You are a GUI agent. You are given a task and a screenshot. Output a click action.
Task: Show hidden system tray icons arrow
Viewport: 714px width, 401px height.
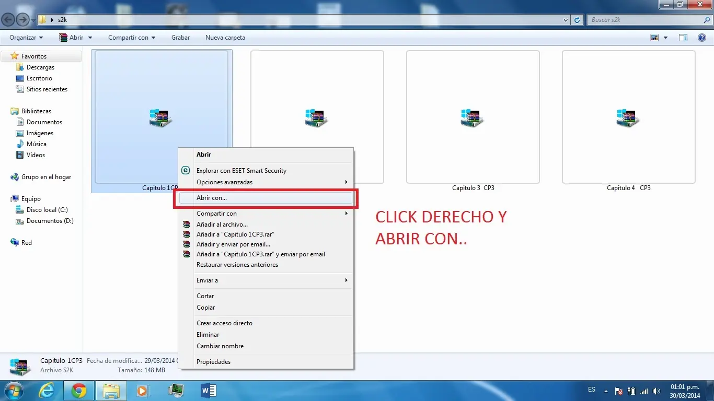[606, 391]
